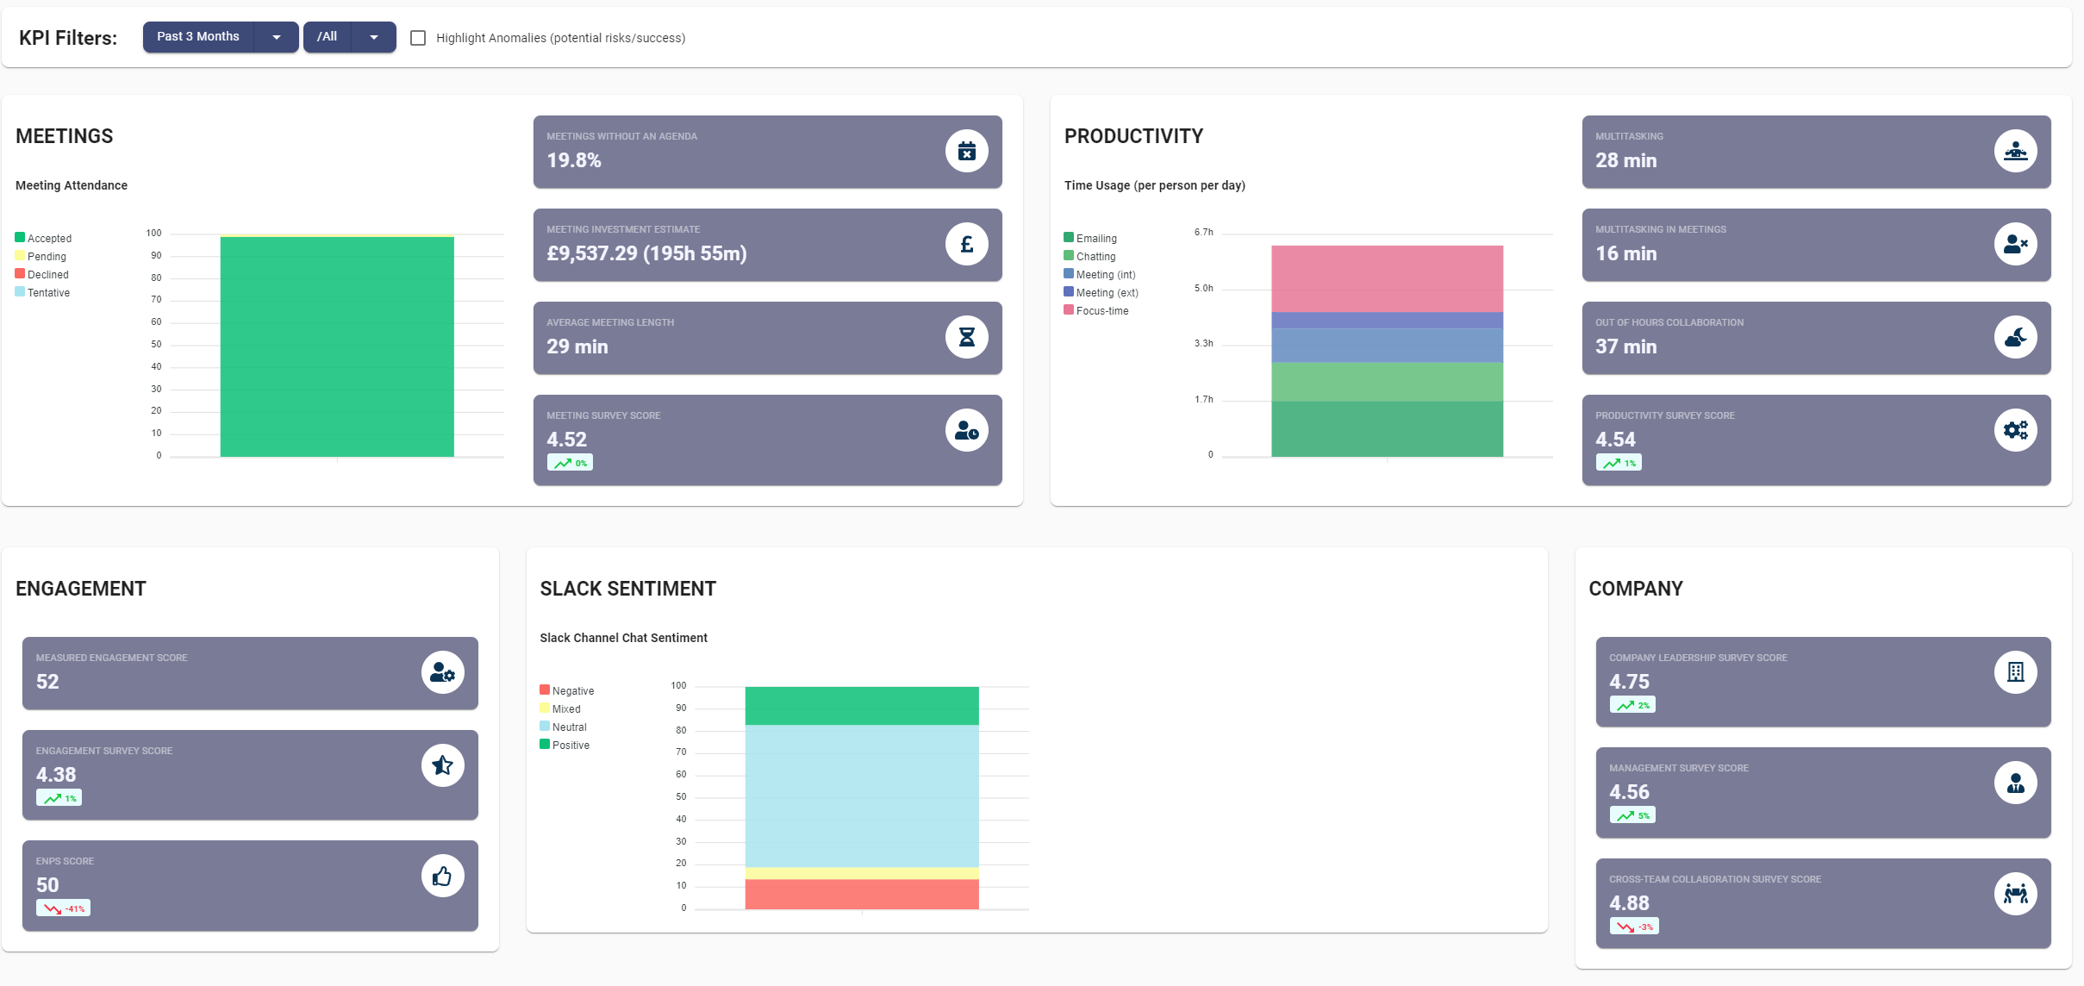Click the calendar icon for meetings without agenda
This screenshot has height=986, width=2084.
966,152
